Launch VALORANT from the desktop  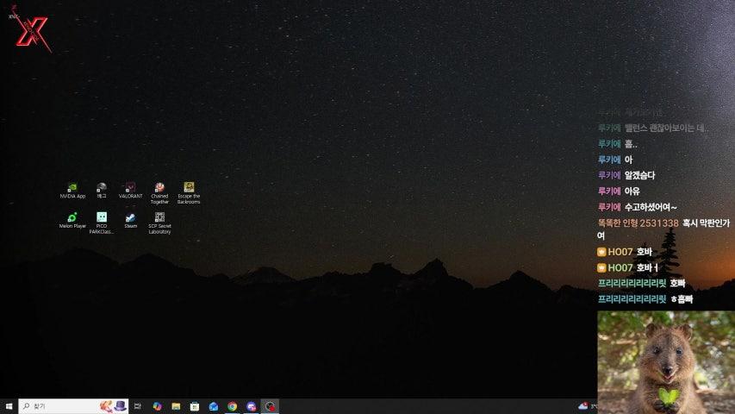[x=130, y=187]
